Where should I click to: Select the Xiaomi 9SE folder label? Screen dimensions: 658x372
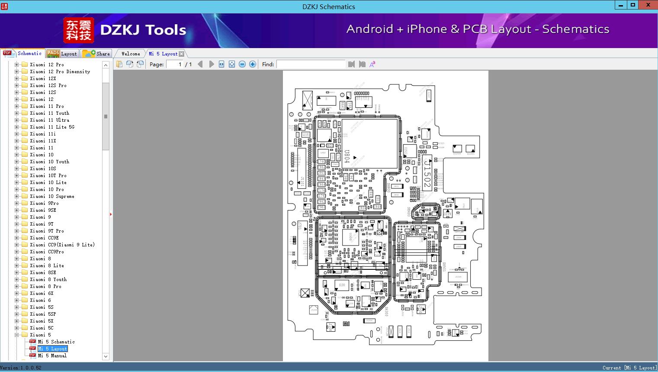click(x=43, y=210)
